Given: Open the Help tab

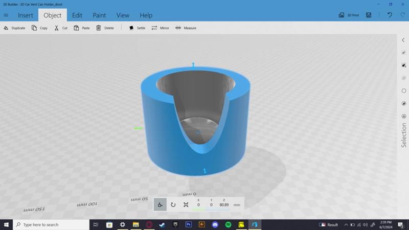Looking at the screenshot, I should (146, 15).
